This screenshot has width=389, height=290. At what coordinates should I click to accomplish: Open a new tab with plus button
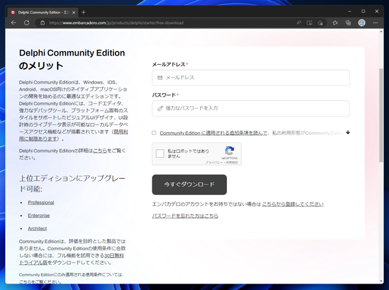tap(84, 12)
